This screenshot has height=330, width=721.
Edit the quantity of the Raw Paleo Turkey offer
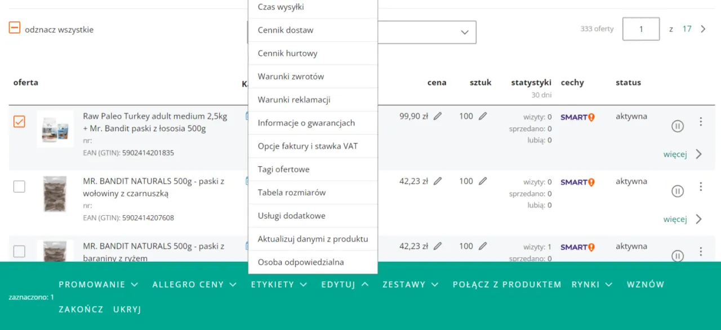click(483, 117)
